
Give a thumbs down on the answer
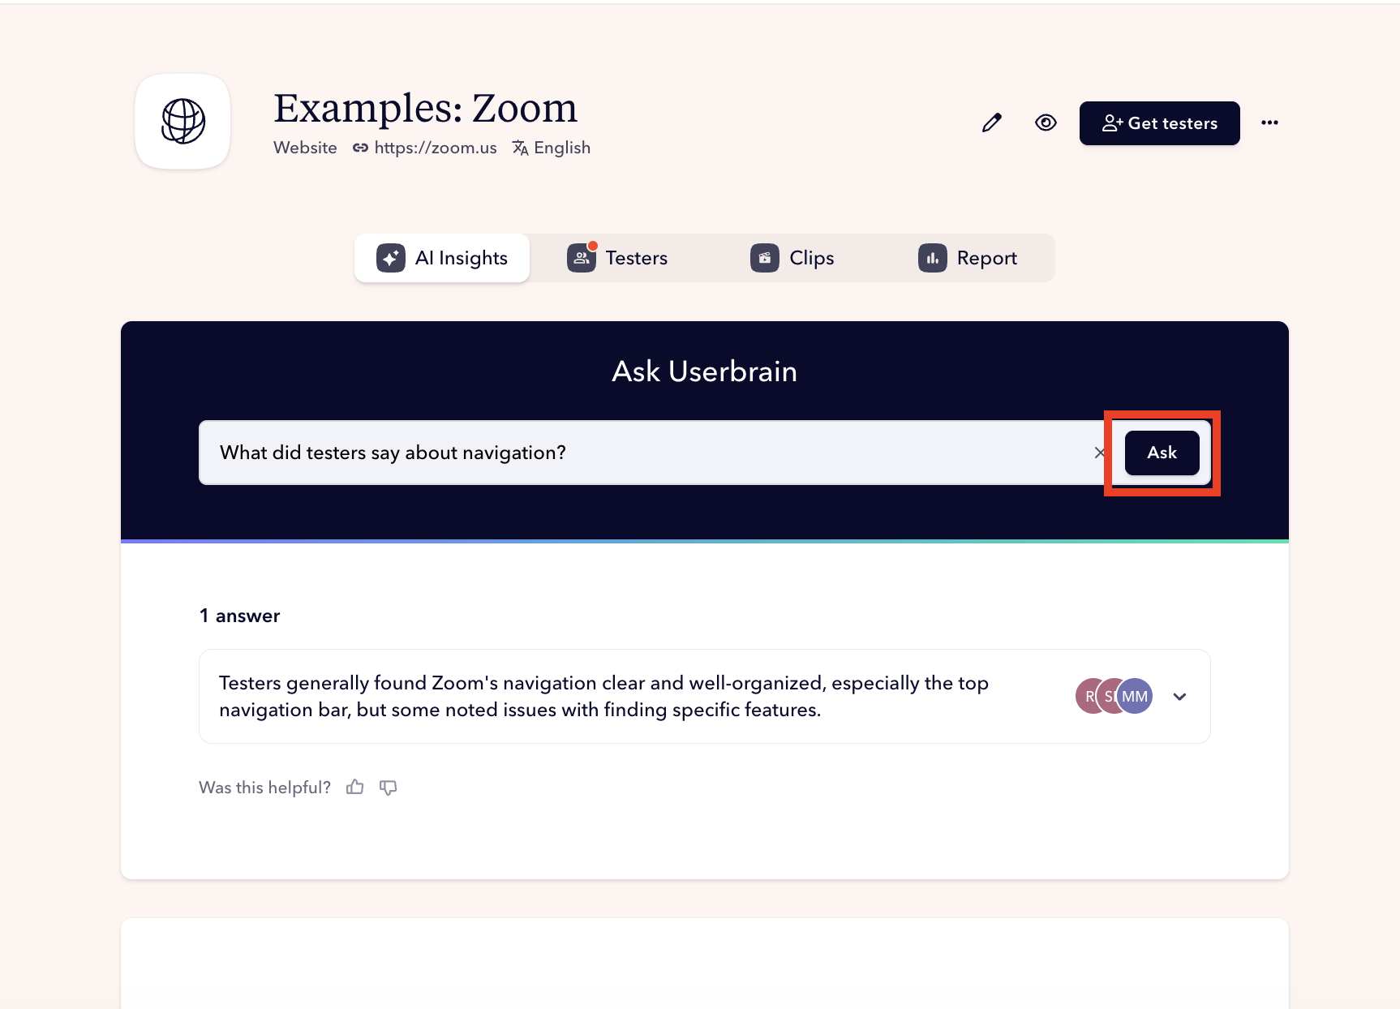tap(388, 787)
